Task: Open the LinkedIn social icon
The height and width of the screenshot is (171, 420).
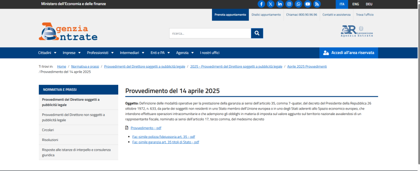Action: pyautogui.click(x=280, y=4)
